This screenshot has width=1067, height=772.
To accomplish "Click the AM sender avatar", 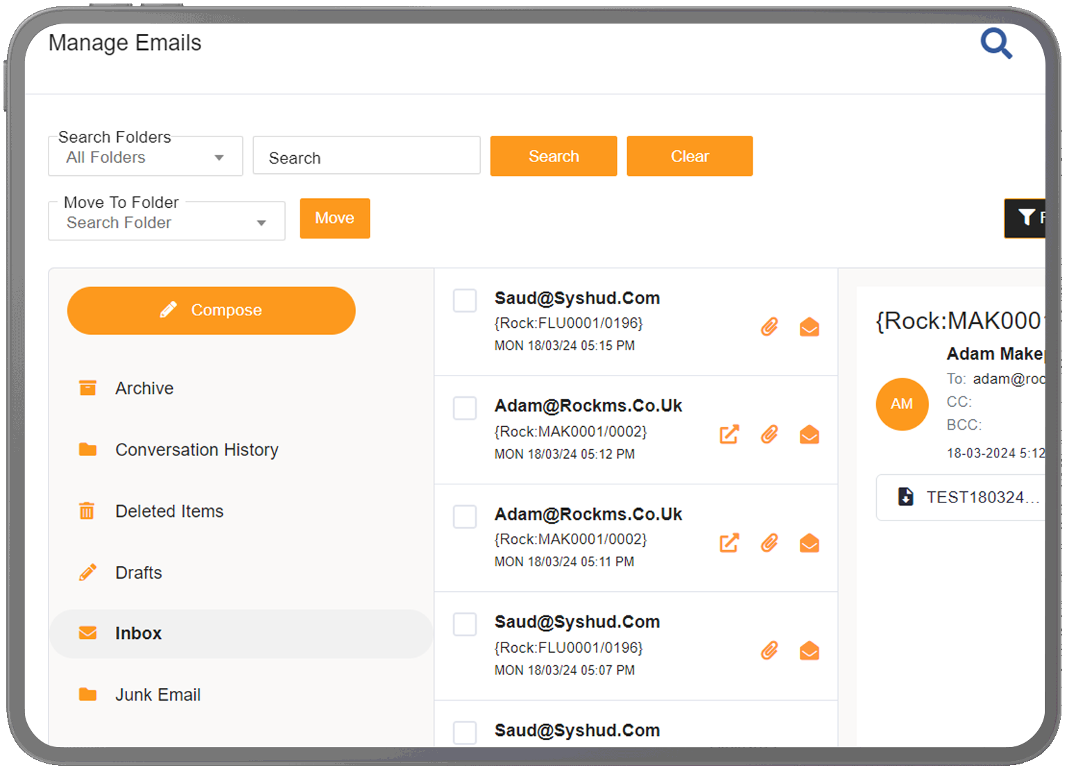I will tap(902, 404).
